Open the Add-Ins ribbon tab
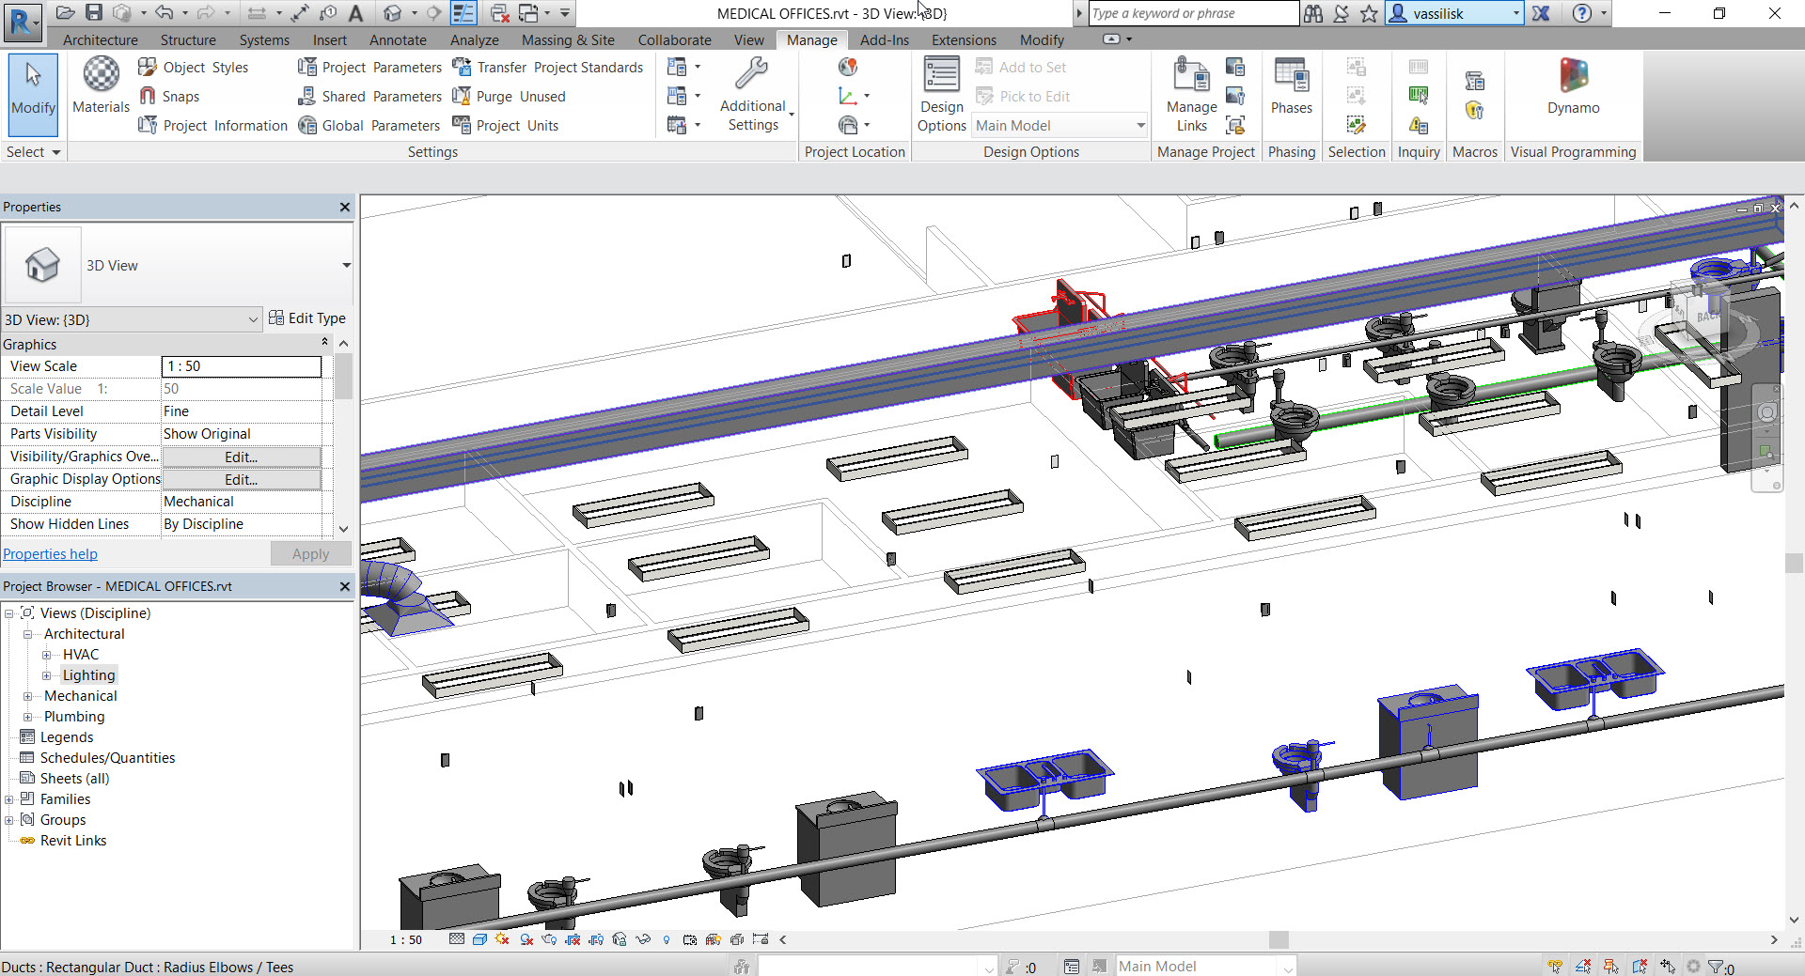Image resolution: width=1805 pixels, height=976 pixels. click(x=884, y=39)
